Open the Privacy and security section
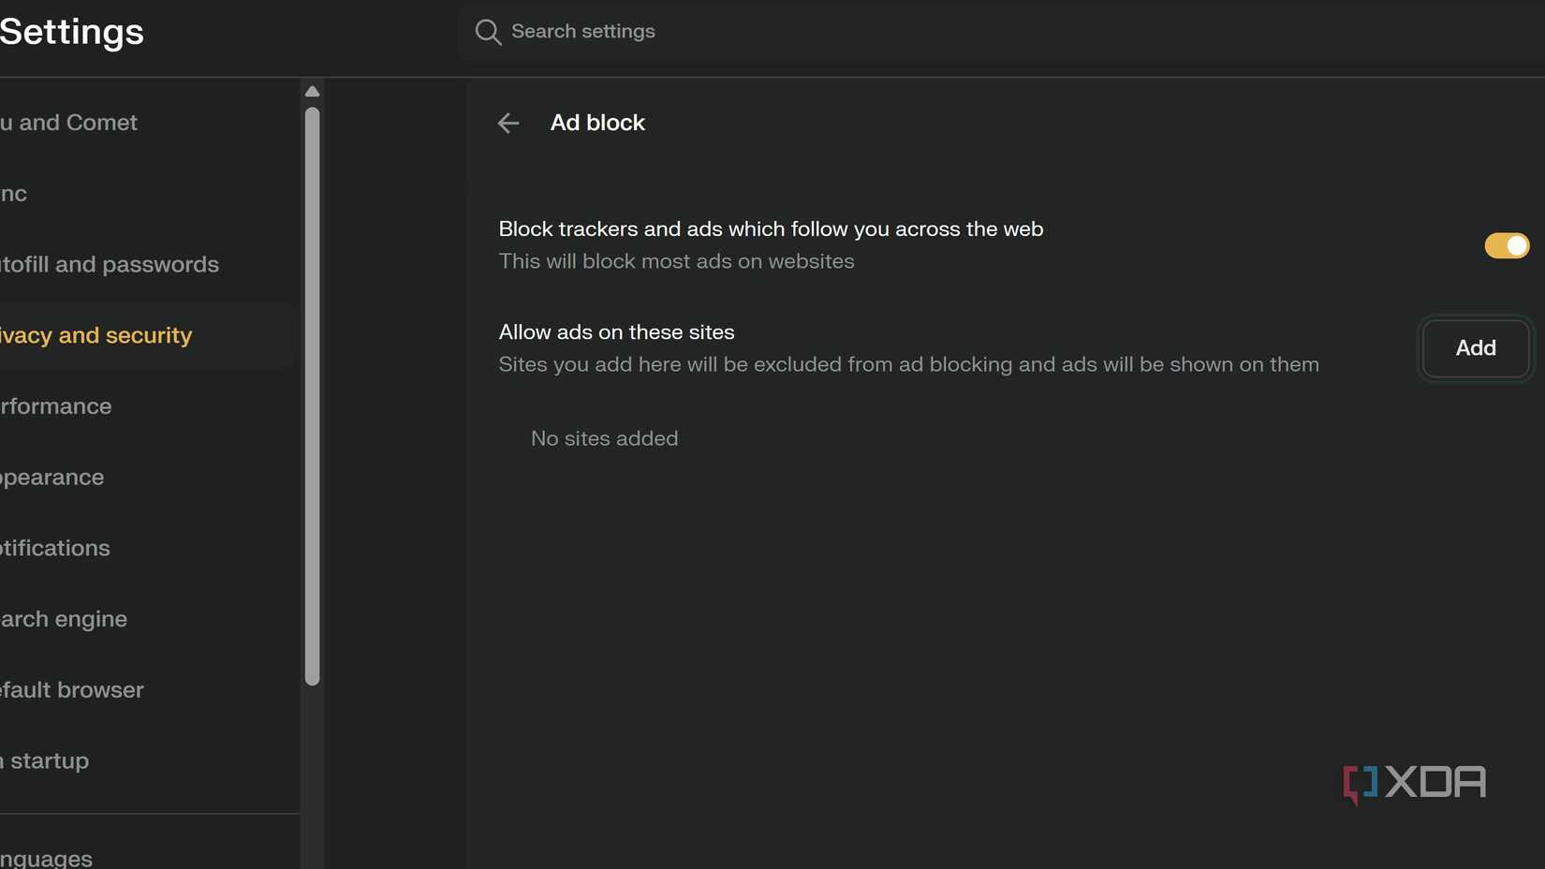The width and height of the screenshot is (1545, 869). pos(96,335)
